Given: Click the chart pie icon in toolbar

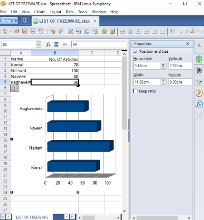Looking at the screenshot, I should pos(104,31).
